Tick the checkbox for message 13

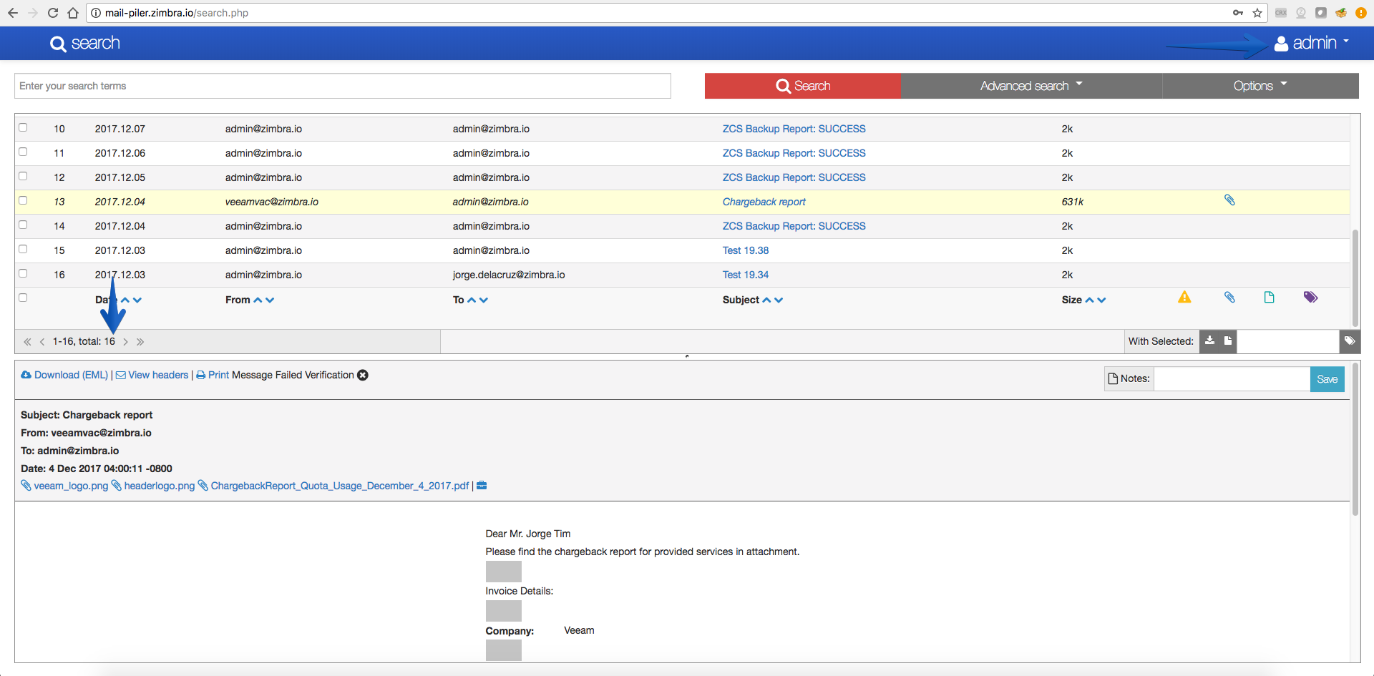23,200
